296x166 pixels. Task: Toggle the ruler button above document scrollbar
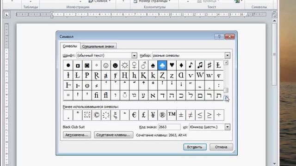(274, 15)
